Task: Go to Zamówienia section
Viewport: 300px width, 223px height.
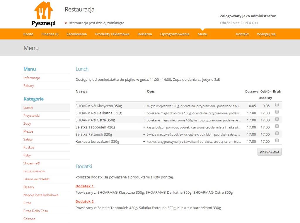Action: [x=76, y=34]
